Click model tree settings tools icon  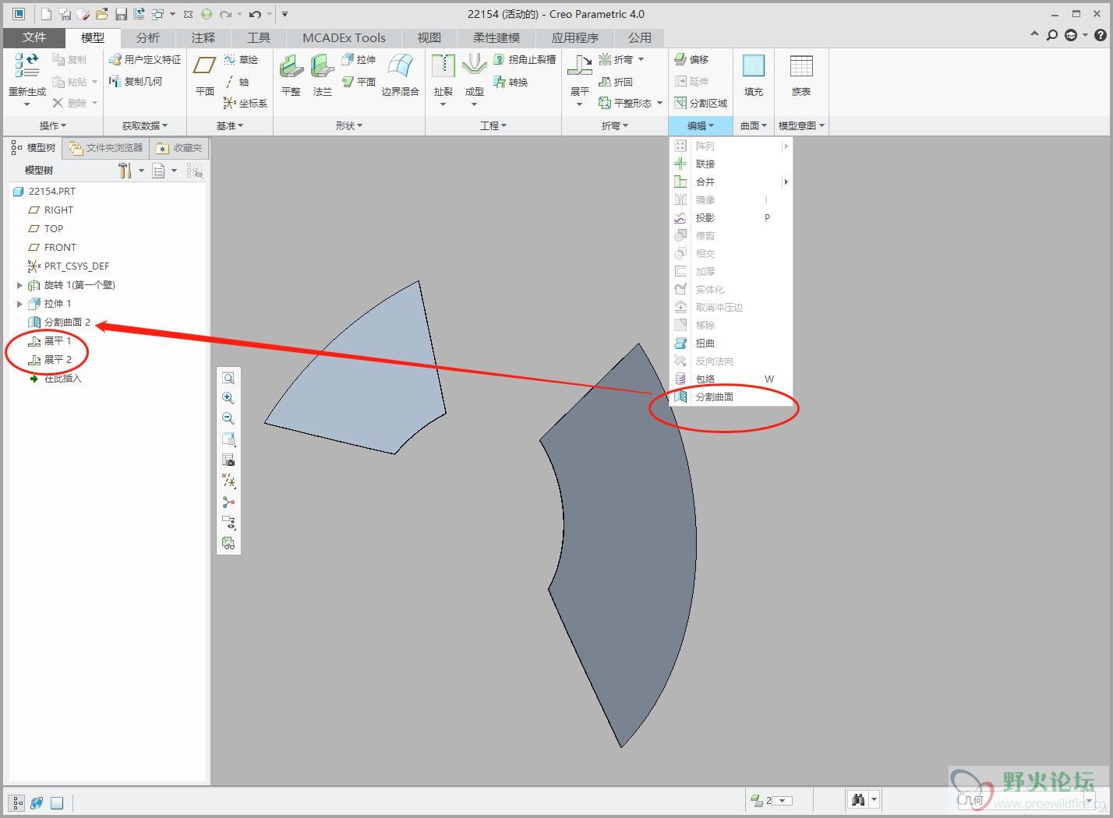125,171
